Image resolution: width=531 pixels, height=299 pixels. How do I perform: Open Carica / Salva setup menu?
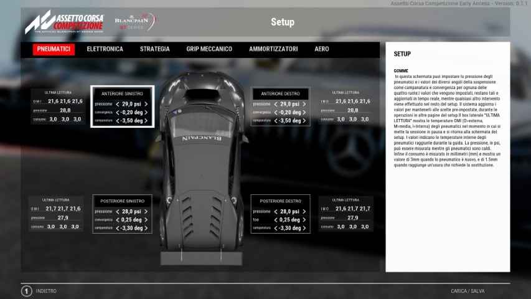click(x=468, y=291)
